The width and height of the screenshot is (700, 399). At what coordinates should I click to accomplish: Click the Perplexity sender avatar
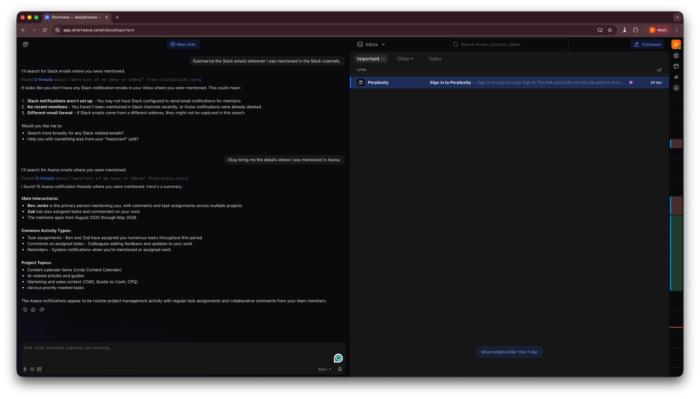(361, 82)
